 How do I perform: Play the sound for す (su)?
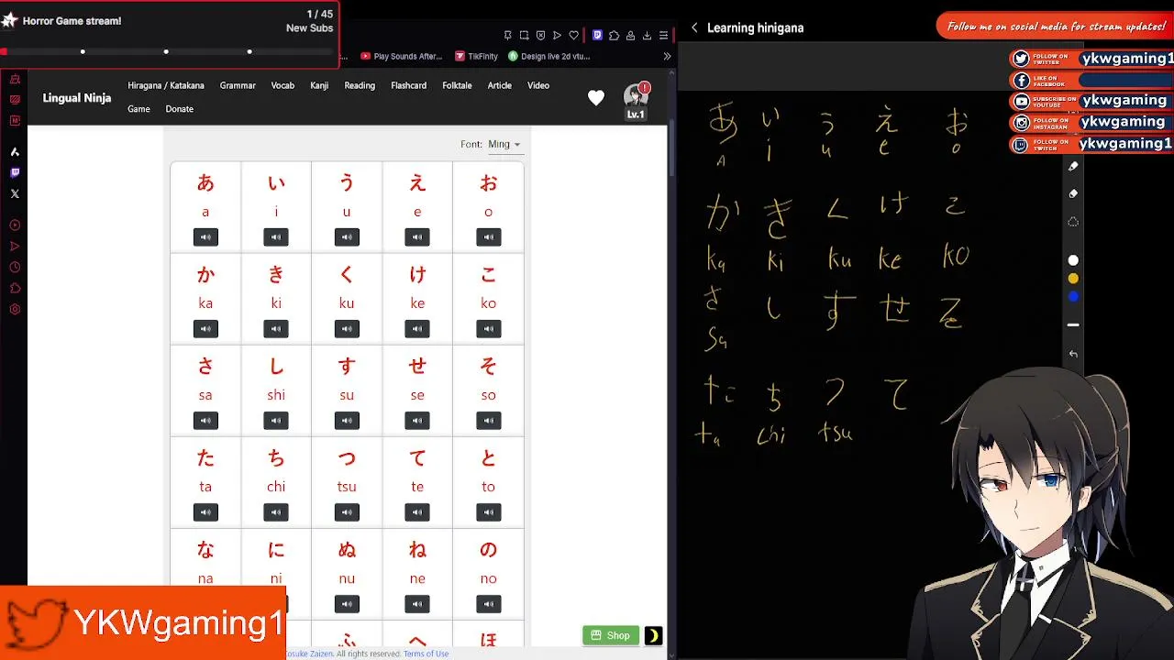[x=347, y=421]
